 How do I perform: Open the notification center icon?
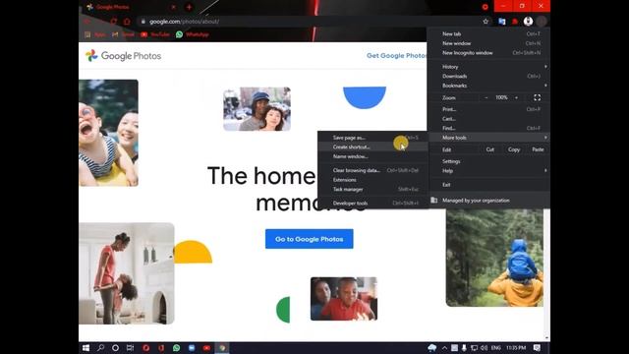[x=538, y=348]
